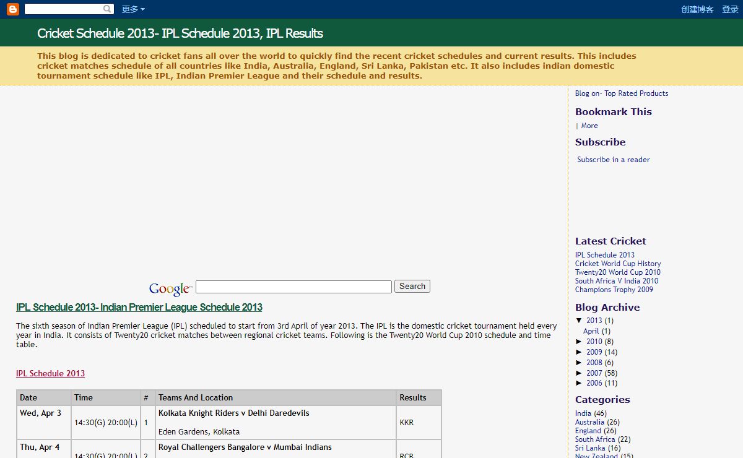Click the Latest Cricket heading
Viewport: 743px width, 458px height.
point(610,241)
